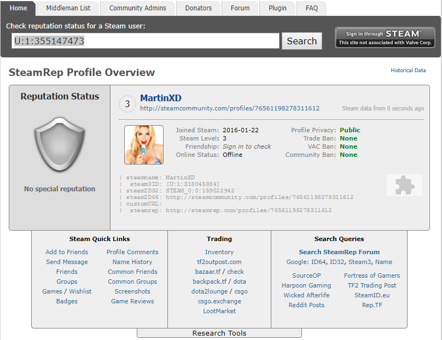Viewport: 442px width, 340px height.
Task: Open the bazaar.tf link
Action: (208, 272)
